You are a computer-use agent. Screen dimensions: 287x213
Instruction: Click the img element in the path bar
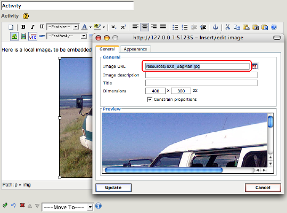pyautogui.click(x=27, y=185)
